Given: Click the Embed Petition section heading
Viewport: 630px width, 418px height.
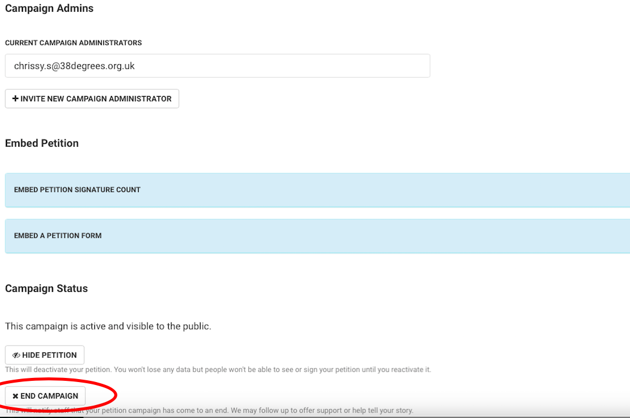Looking at the screenshot, I should 42,143.
